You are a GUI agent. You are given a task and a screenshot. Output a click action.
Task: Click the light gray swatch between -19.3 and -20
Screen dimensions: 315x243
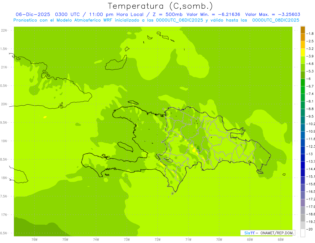click(303, 225)
